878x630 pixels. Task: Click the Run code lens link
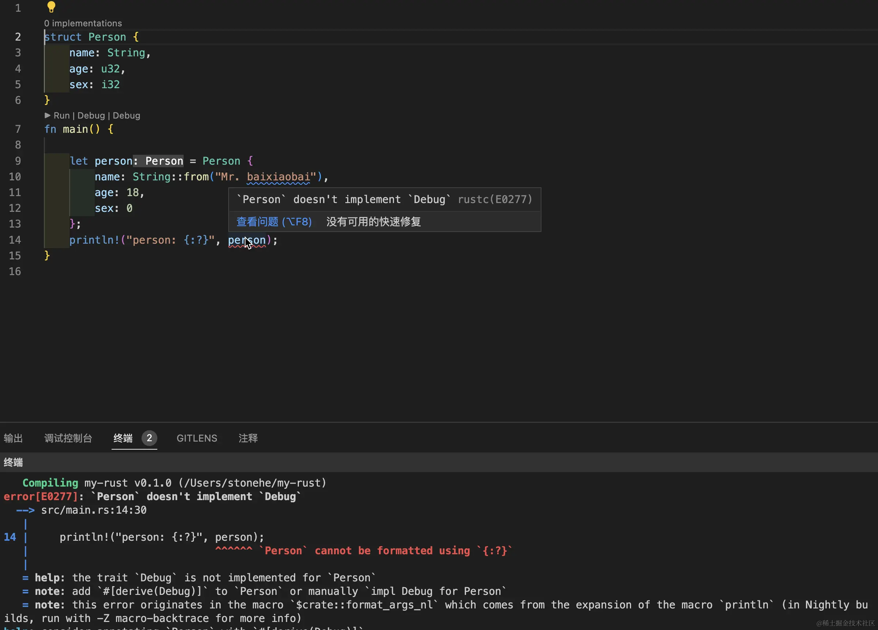61,115
